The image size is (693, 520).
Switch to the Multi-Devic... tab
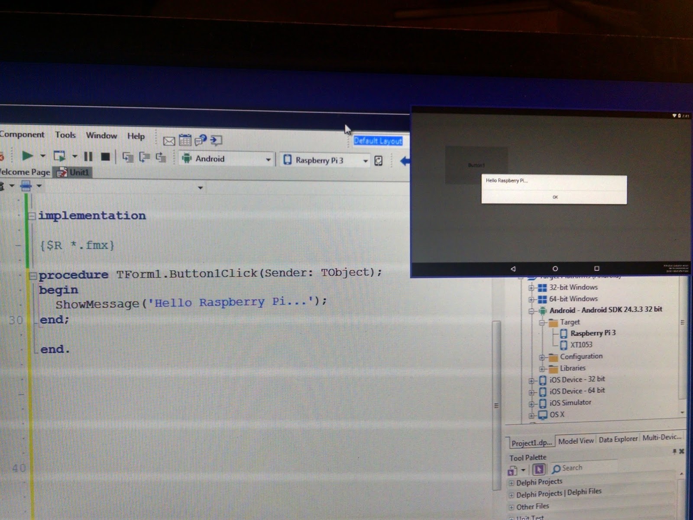click(x=662, y=437)
